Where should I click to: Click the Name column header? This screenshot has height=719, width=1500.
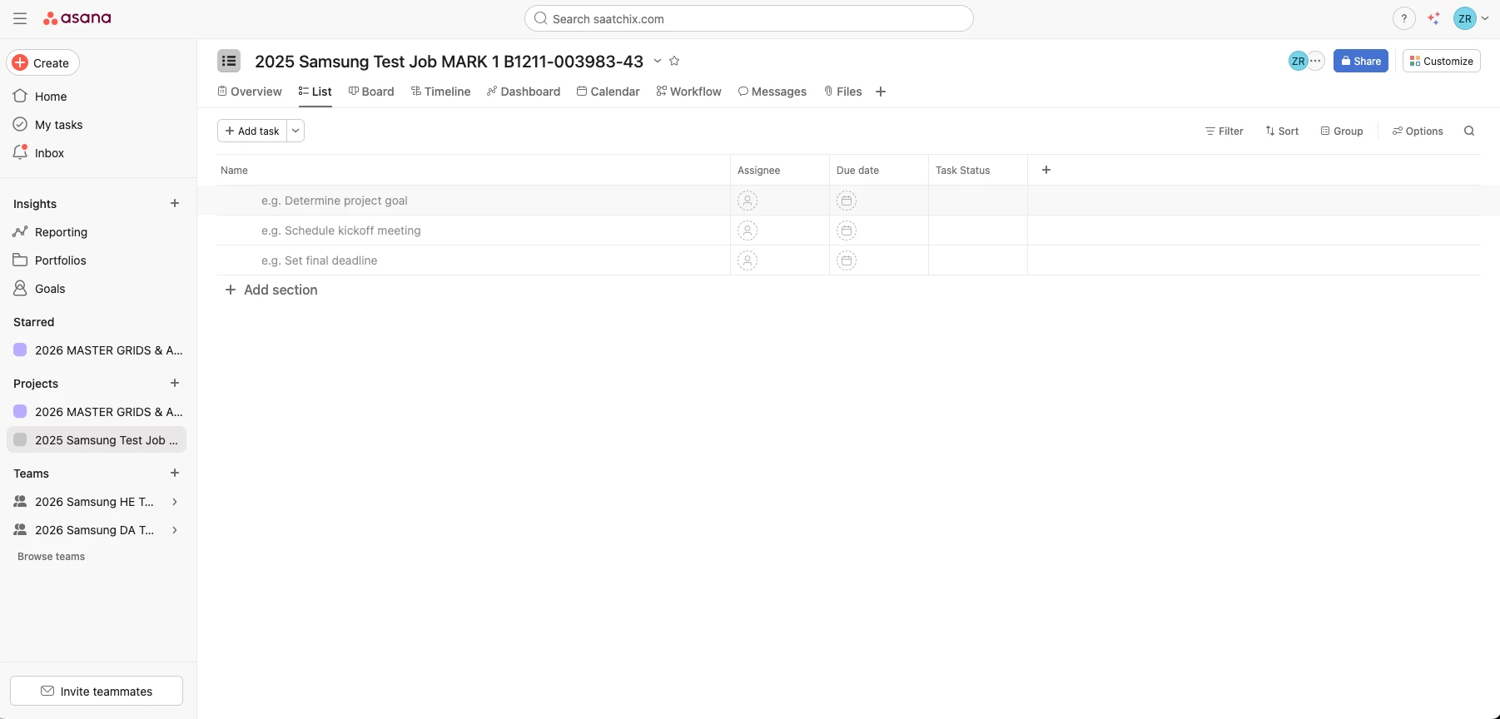[x=474, y=170]
